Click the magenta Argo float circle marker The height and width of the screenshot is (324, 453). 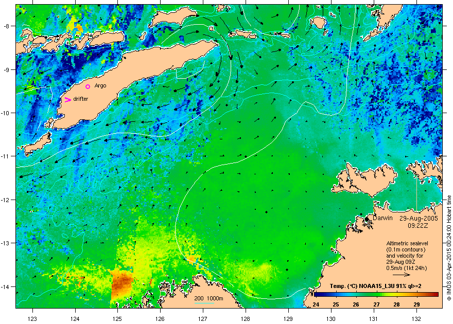(x=88, y=86)
